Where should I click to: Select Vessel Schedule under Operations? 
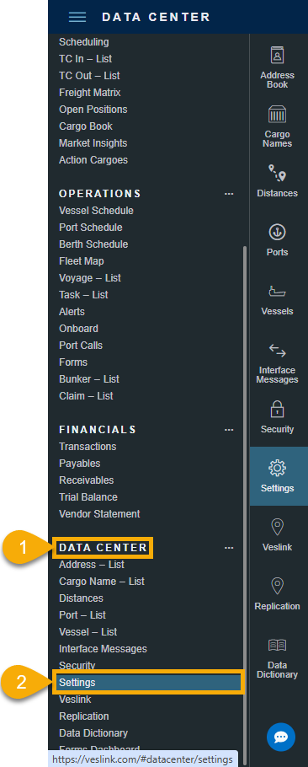tap(96, 211)
